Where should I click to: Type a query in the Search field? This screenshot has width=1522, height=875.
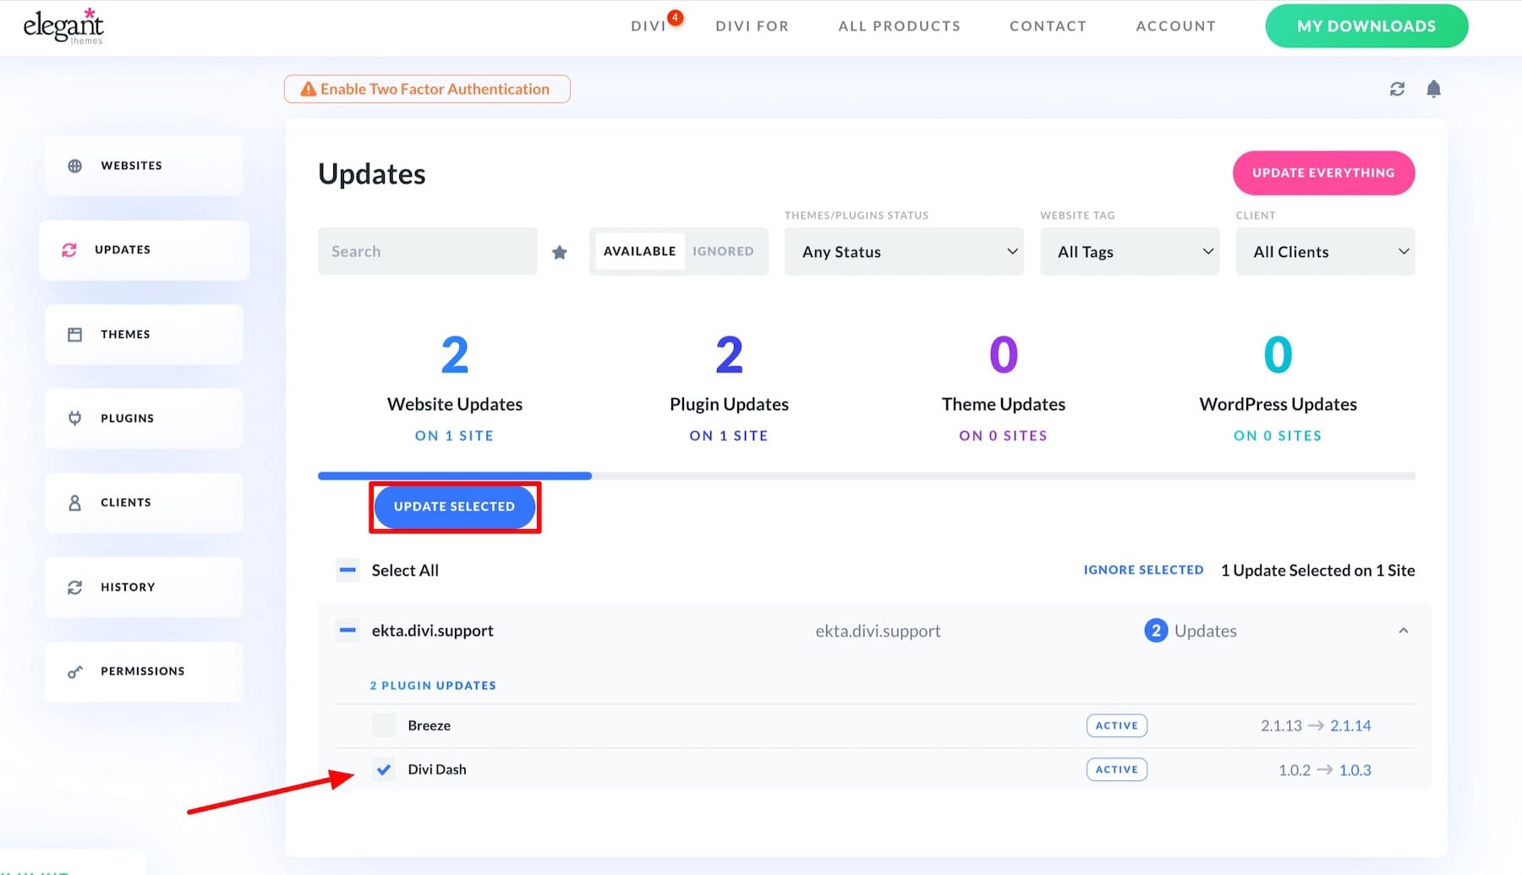click(x=427, y=251)
